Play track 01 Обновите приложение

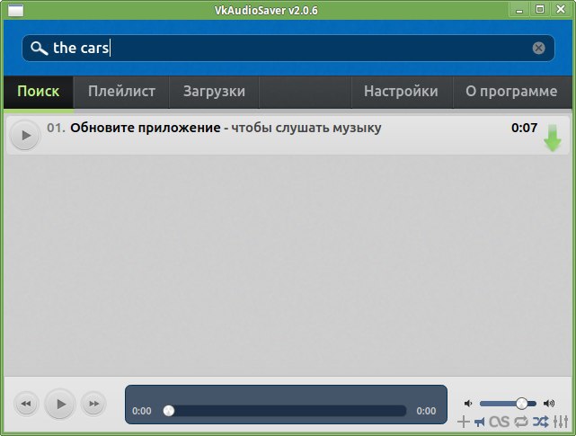25,135
